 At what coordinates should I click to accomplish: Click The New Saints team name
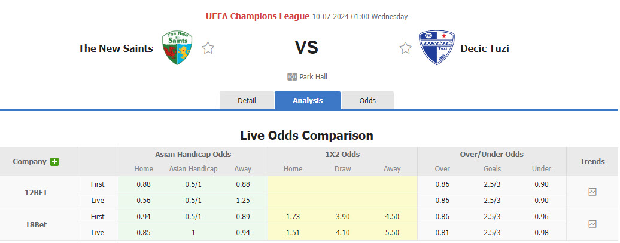pyautogui.click(x=116, y=48)
